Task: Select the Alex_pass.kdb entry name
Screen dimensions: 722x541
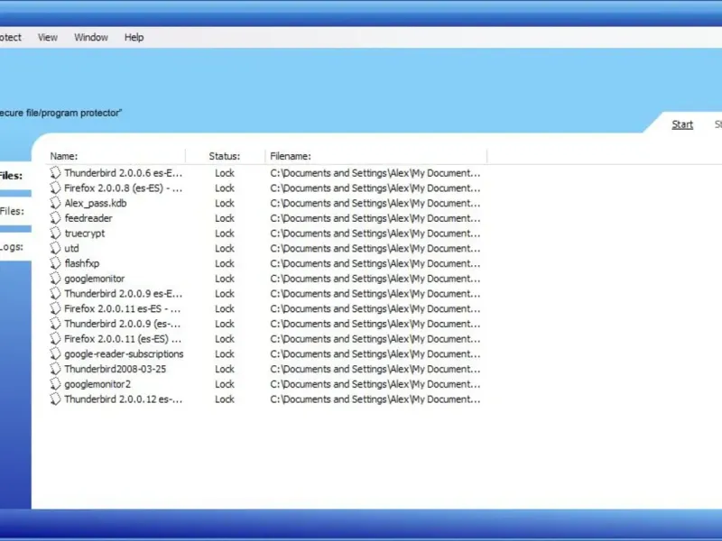Action: (96, 204)
